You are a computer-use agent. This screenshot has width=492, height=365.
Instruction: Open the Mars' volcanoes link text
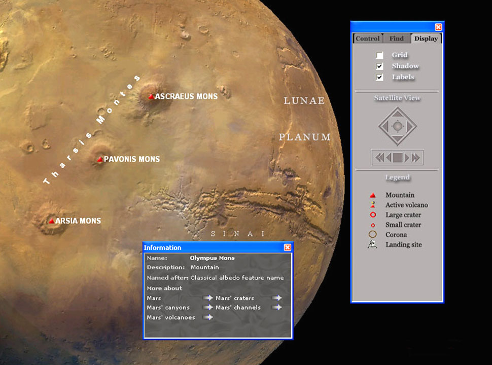(x=171, y=317)
